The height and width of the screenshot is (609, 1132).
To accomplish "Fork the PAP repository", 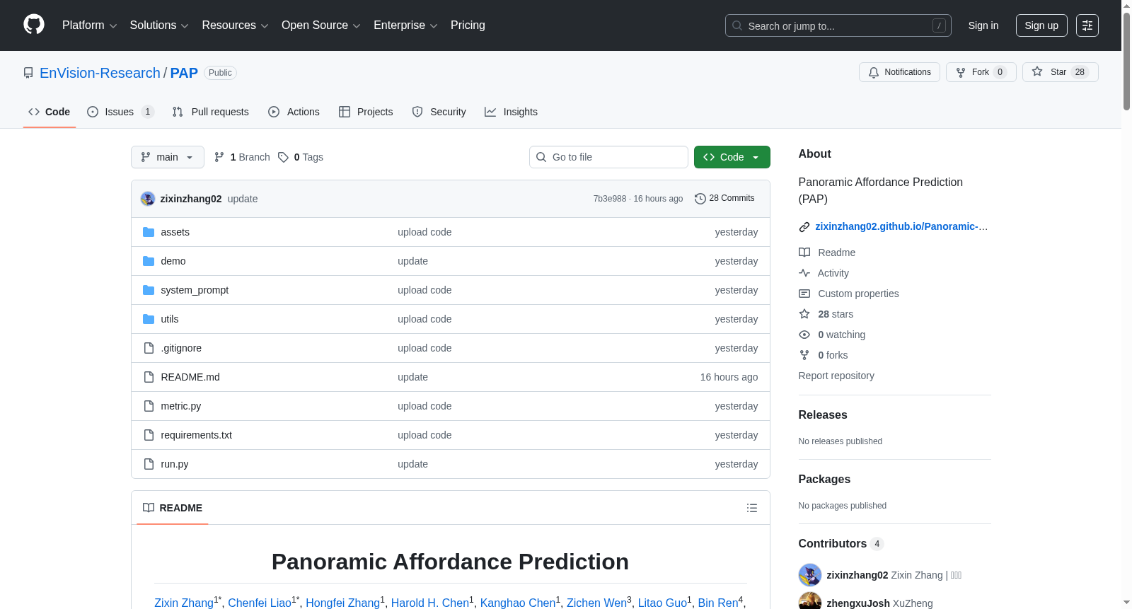I will coord(981,72).
